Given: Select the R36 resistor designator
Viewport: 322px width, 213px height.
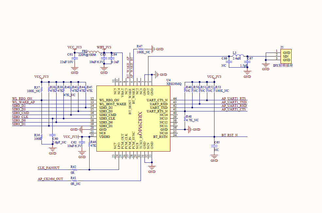Looking at the screenshot, I should click(x=37, y=135).
